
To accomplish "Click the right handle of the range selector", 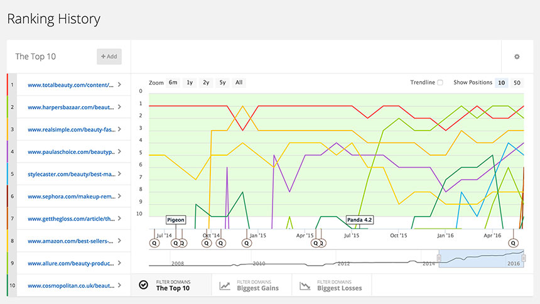I will click(524, 258).
